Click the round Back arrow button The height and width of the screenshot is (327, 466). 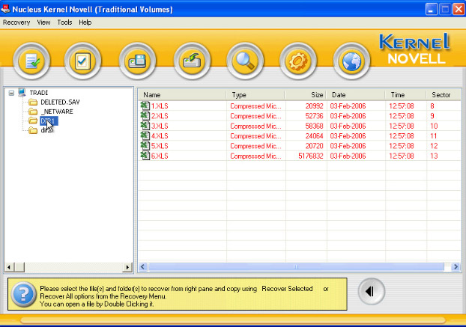(x=371, y=291)
